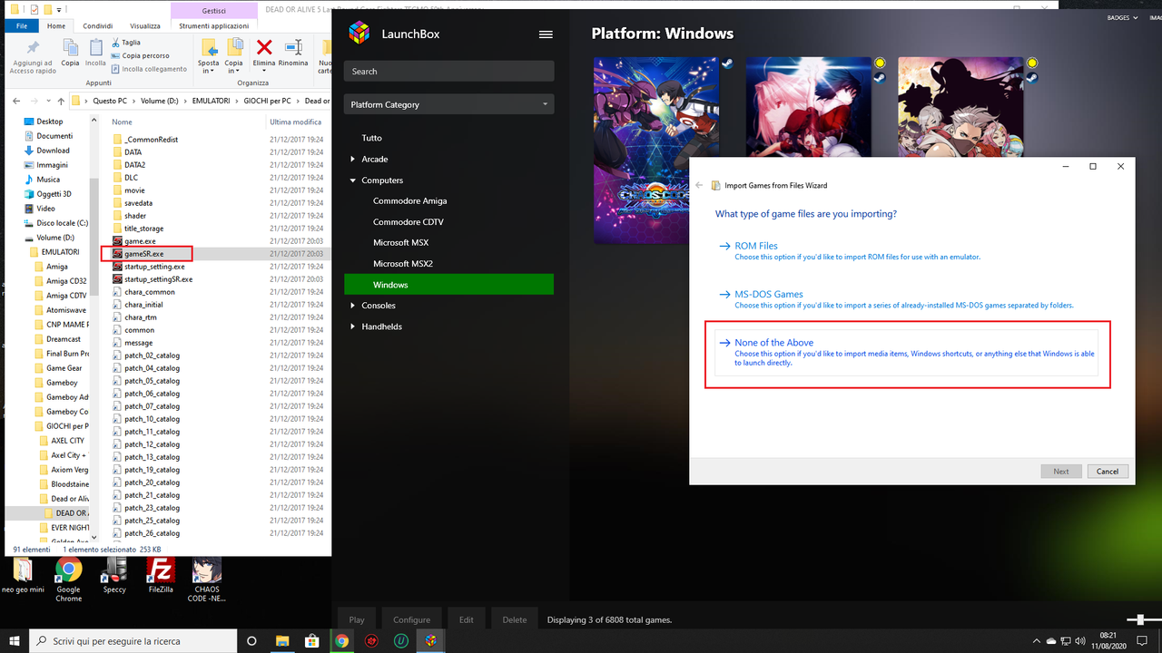Viewport: 1162px width, 653px height.
Task: Open Microsoft Store from the taskbar
Action: [311, 640]
